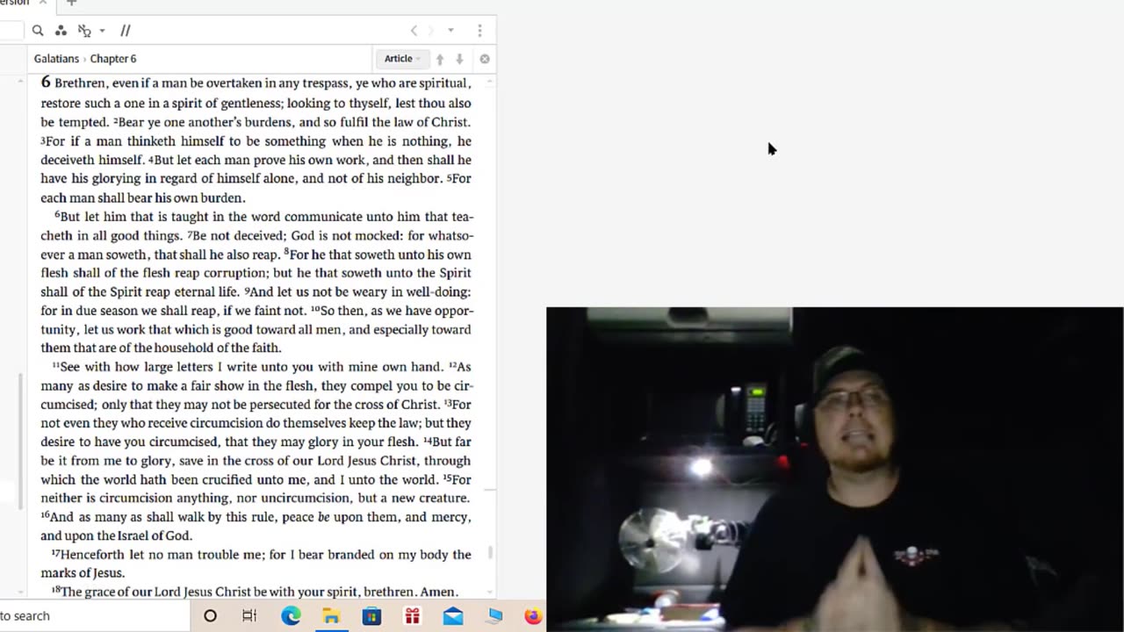Jump to previous article with up arrow
Screen dimensions: 1124x632
440,59
